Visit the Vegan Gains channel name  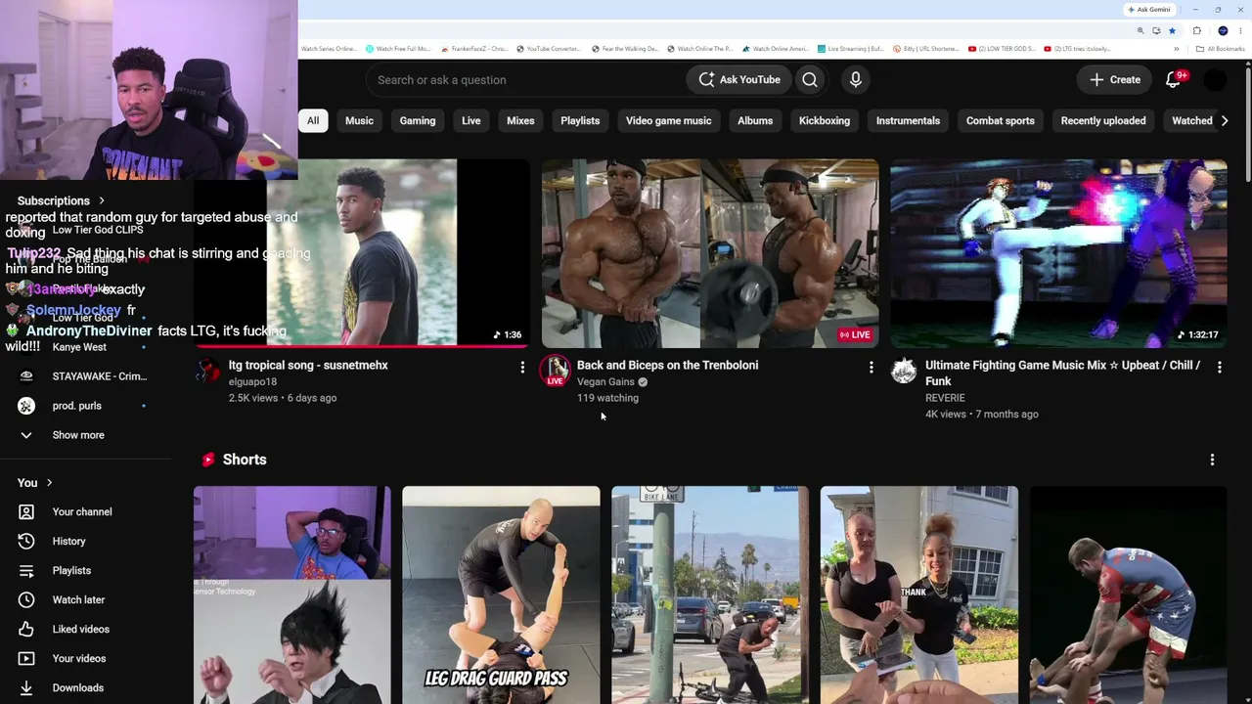tap(605, 382)
